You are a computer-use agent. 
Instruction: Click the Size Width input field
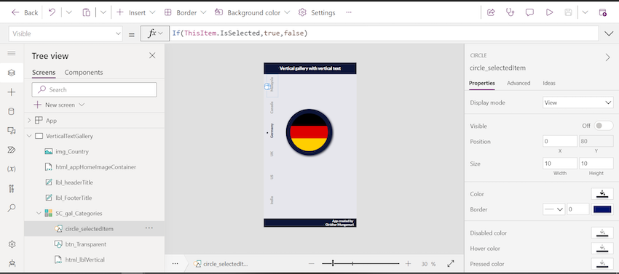pyautogui.click(x=560, y=164)
